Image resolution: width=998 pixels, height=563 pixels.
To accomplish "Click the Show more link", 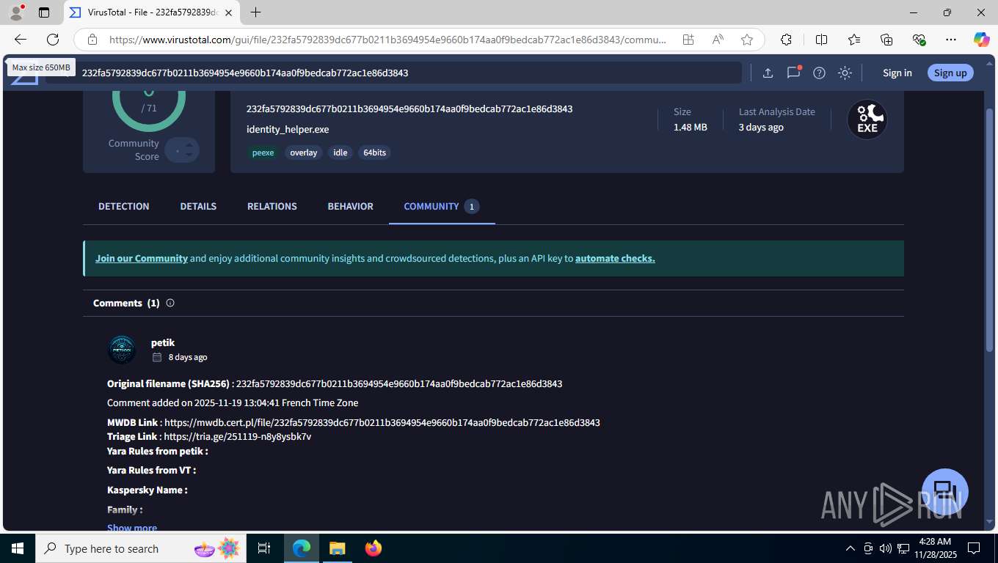I will [132, 528].
